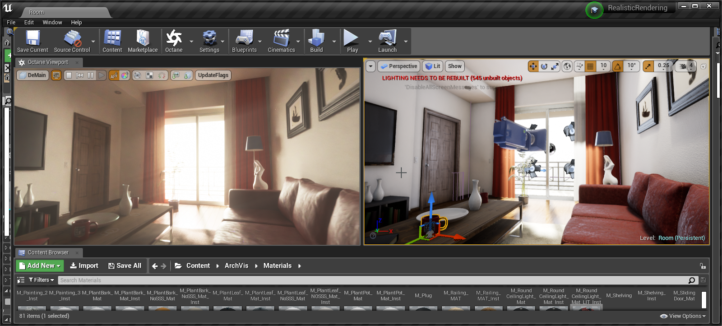Open the camera speed 4 setting
The width and height of the screenshot is (722, 326).
point(686,66)
